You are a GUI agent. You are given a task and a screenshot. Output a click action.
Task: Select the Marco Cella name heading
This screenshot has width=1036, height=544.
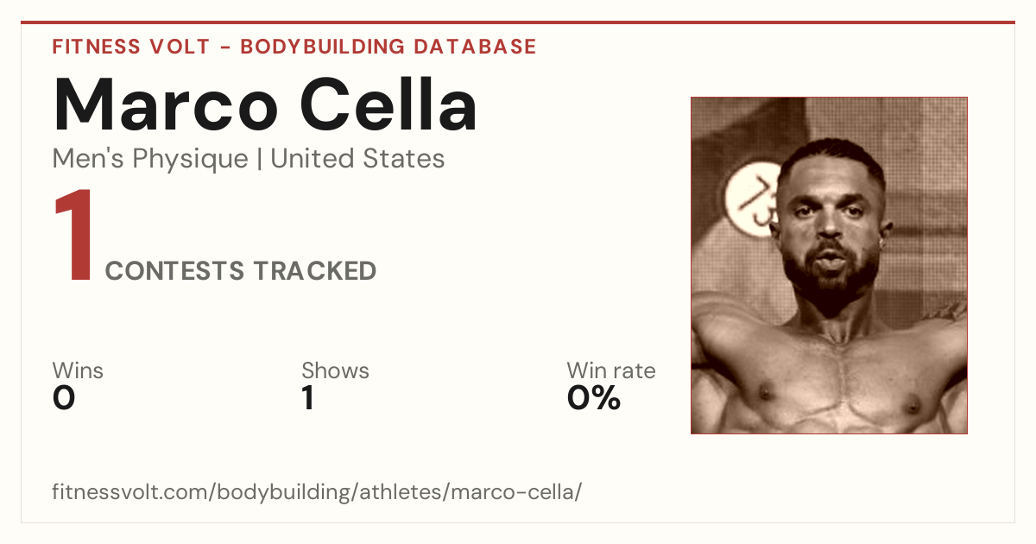(265, 105)
